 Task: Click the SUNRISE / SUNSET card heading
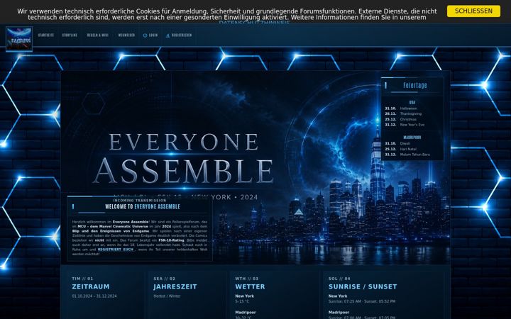pos(363,287)
